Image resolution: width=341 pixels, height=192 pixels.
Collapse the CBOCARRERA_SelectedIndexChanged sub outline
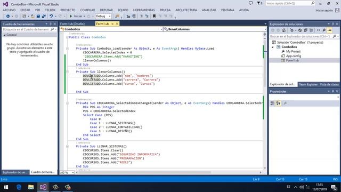click(67, 103)
